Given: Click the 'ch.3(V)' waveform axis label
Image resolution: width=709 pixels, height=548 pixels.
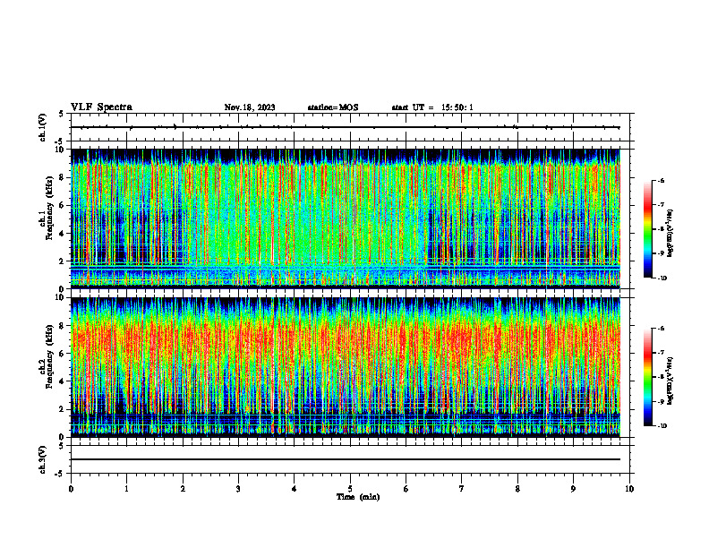Looking at the screenshot, I should [x=43, y=459].
